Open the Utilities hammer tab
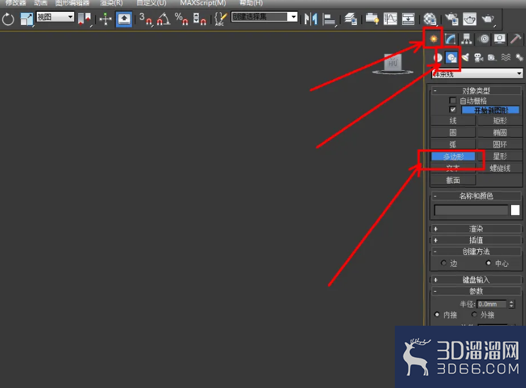Screen dimensions: 526x388 click(x=516, y=39)
